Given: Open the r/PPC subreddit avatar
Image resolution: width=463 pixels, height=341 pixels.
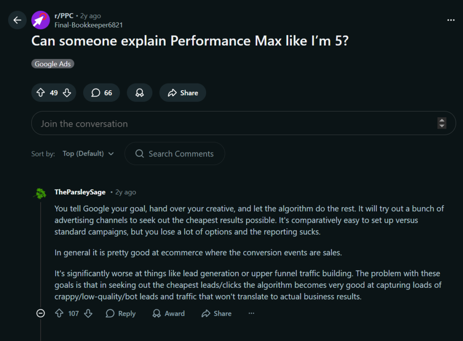Looking at the screenshot, I should 41,20.
